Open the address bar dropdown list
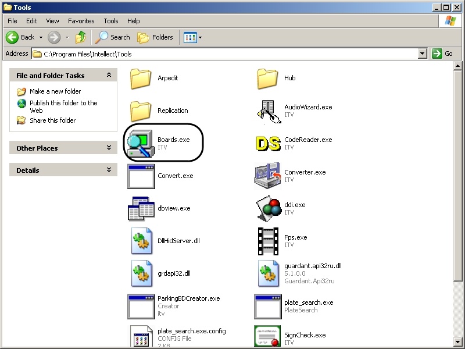This screenshot has height=349, width=465. tap(423, 54)
